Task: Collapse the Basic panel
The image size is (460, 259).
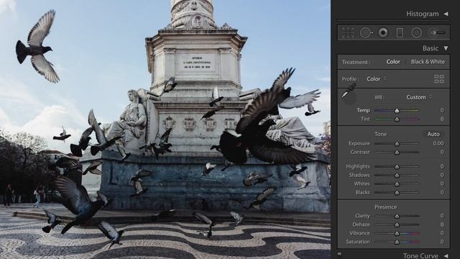Action: click(x=446, y=48)
